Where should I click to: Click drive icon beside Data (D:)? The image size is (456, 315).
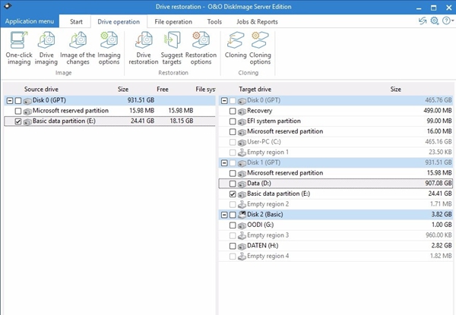(x=242, y=184)
